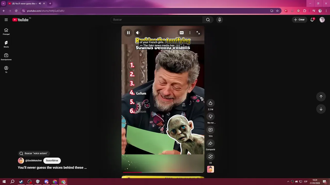The image size is (330, 185).
Task: Open the Chrome profile avatar
Action: pos(320,11)
